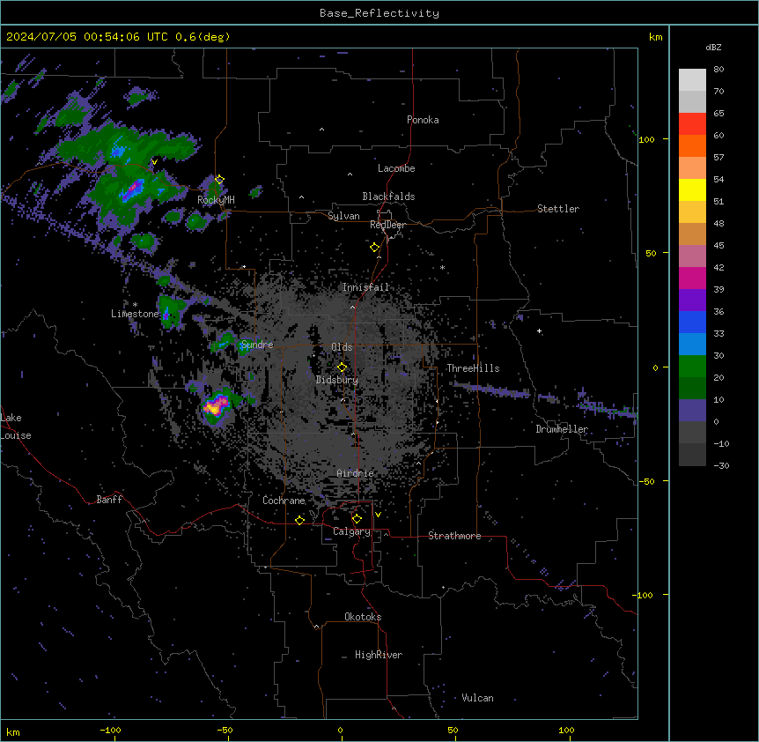Click the Didsbury town label
Viewport: 759px width, 742px height.
point(337,380)
